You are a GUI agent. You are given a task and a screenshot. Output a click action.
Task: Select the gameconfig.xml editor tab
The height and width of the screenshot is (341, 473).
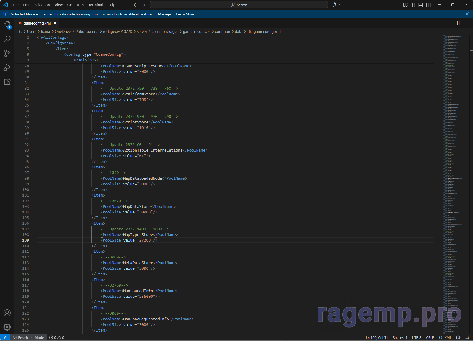(x=37, y=23)
